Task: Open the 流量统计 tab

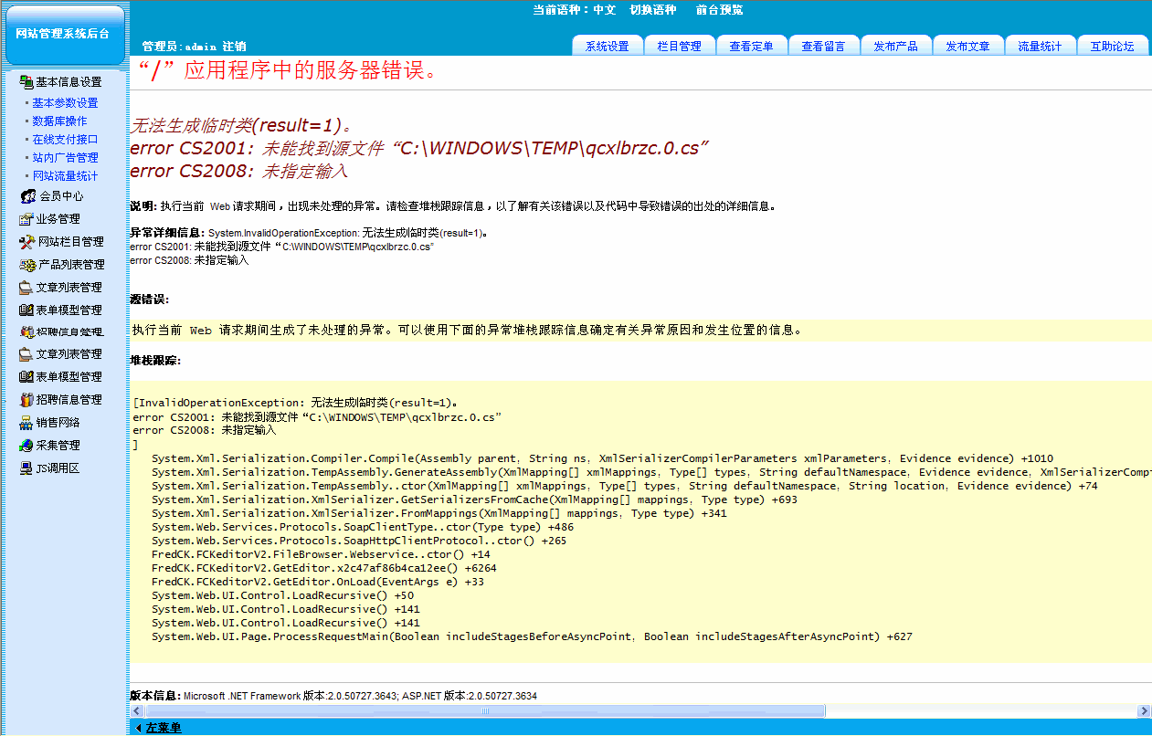Action: tap(1040, 47)
